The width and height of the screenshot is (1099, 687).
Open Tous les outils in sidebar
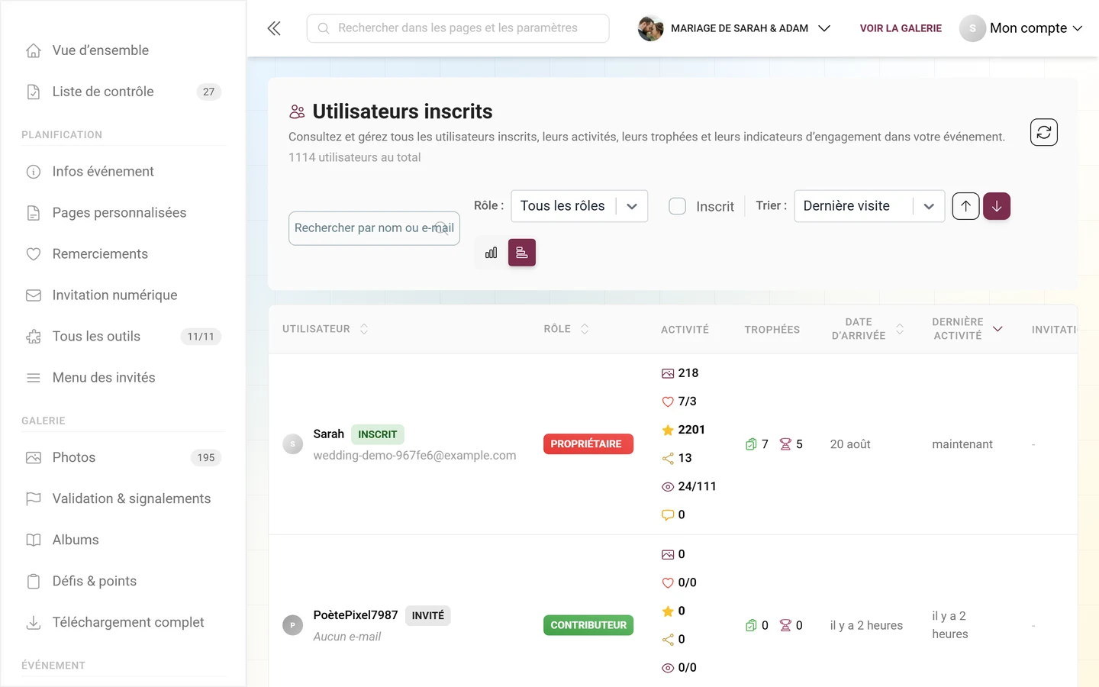pos(123,337)
